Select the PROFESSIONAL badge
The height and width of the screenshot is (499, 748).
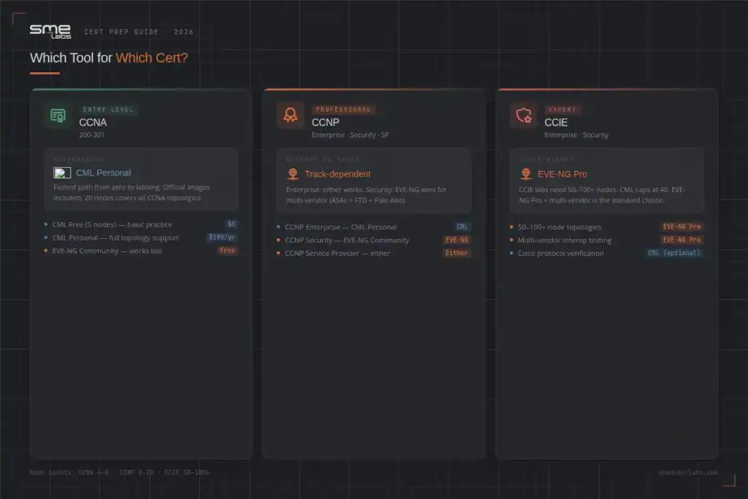pyautogui.click(x=343, y=110)
